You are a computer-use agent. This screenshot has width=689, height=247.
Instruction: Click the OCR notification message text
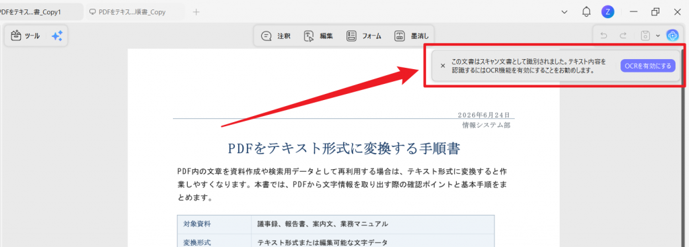coord(529,66)
